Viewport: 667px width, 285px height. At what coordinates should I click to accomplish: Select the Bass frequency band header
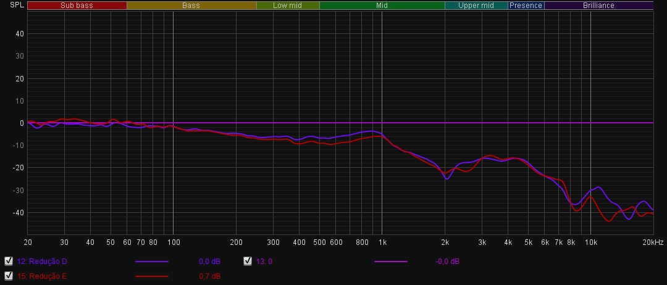pos(191,6)
